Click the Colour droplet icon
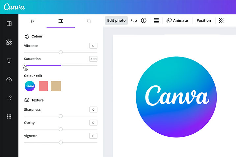This screenshot has height=157, width=236. click(x=27, y=36)
